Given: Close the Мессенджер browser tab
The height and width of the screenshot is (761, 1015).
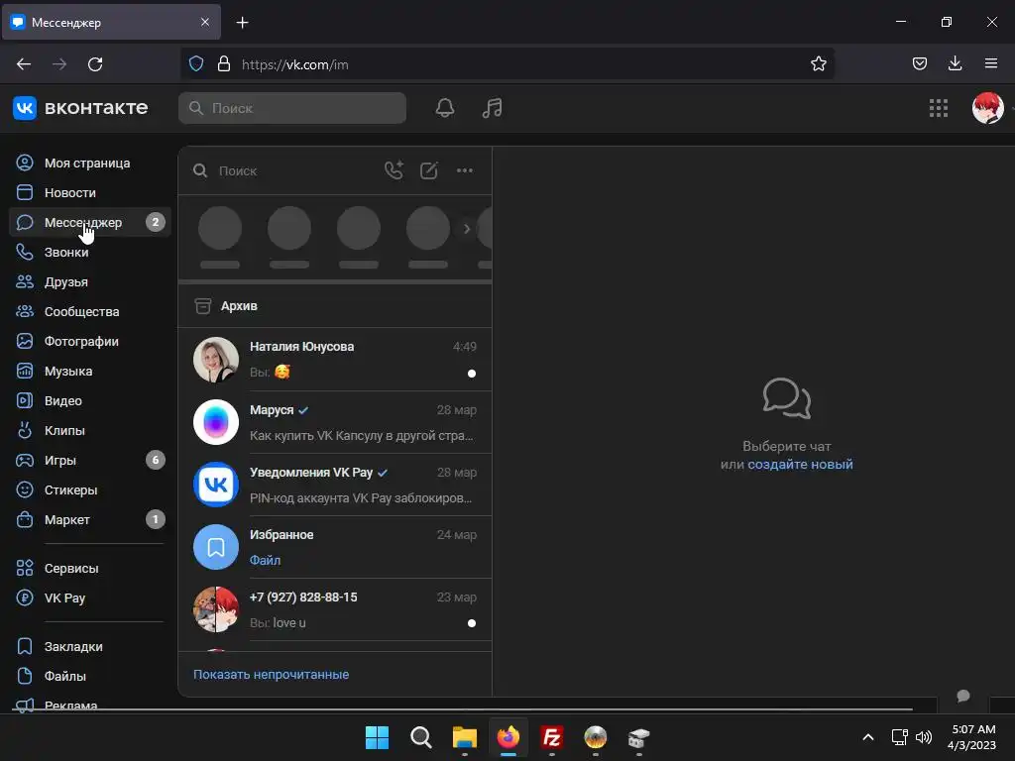Looking at the screenshot, I should pos(204,22).
